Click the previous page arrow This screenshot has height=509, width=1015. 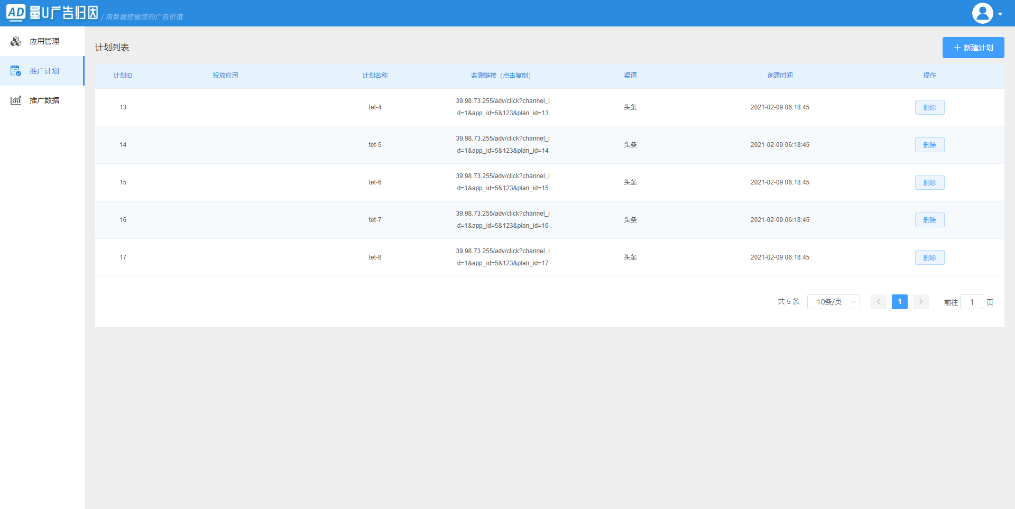point(878,302)
